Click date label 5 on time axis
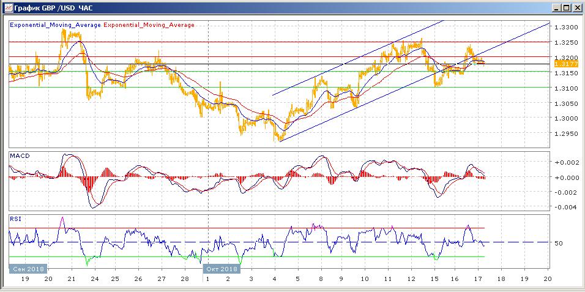The width and height of the screenshot is (585, 292). (x=297, y=279)
